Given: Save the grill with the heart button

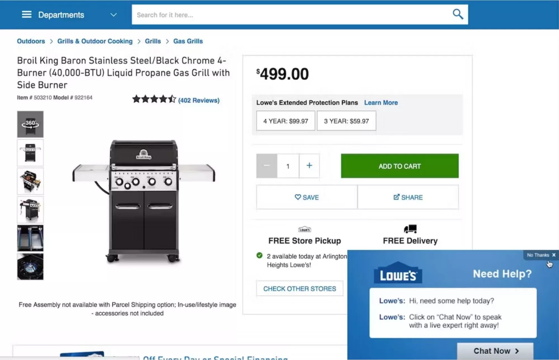Looking at the screenshot, I should pos(307,197).
